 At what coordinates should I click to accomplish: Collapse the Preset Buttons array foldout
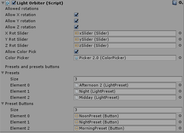3,104
